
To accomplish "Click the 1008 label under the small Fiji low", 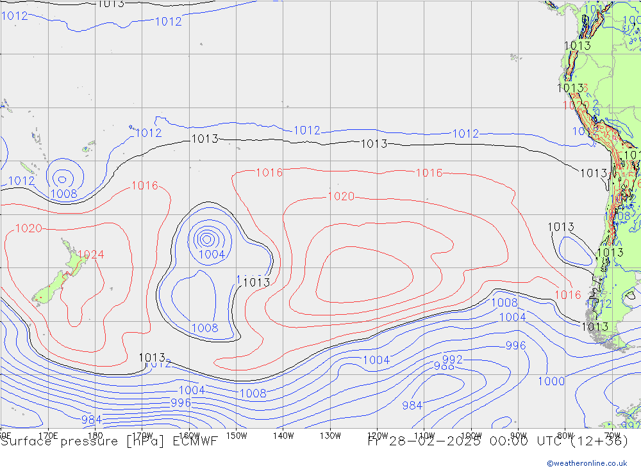I will pyautogui.click(x=63, y=193).
